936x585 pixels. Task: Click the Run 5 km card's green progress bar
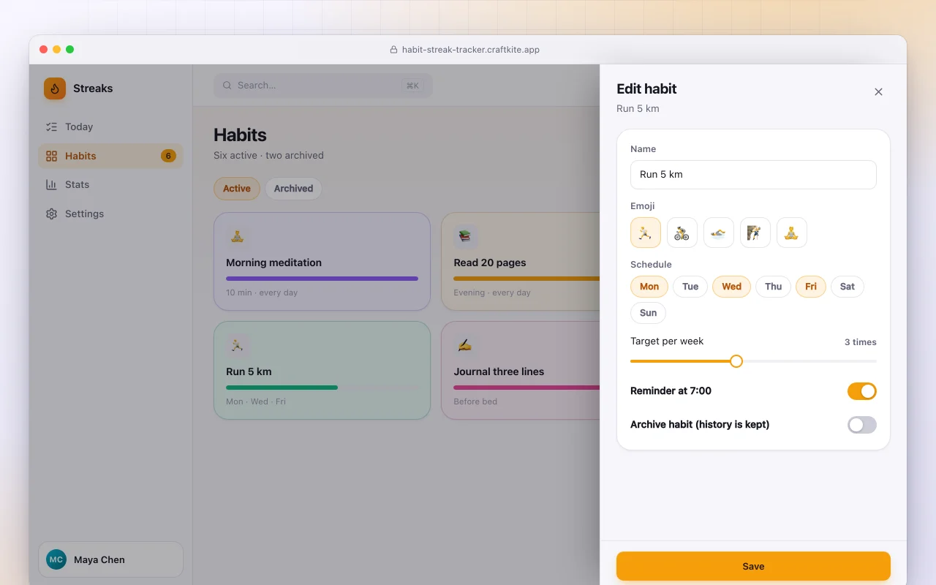[x=282, y=388]
